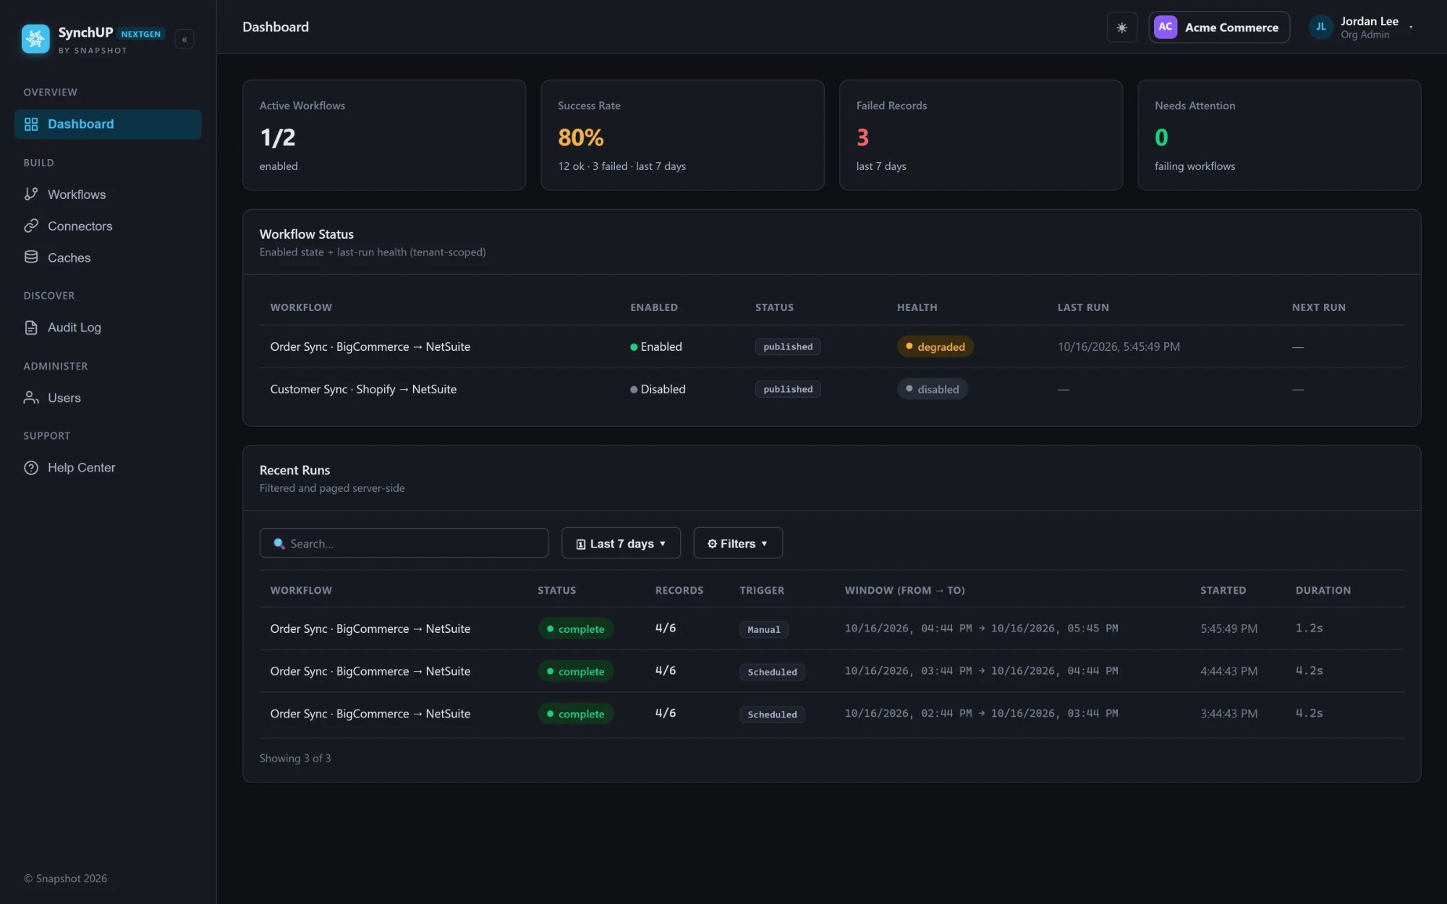Image resolution: width=1447 pixels, height=904 pixels.
Task: Click the Success Rate 80% card
Action: 682,135
